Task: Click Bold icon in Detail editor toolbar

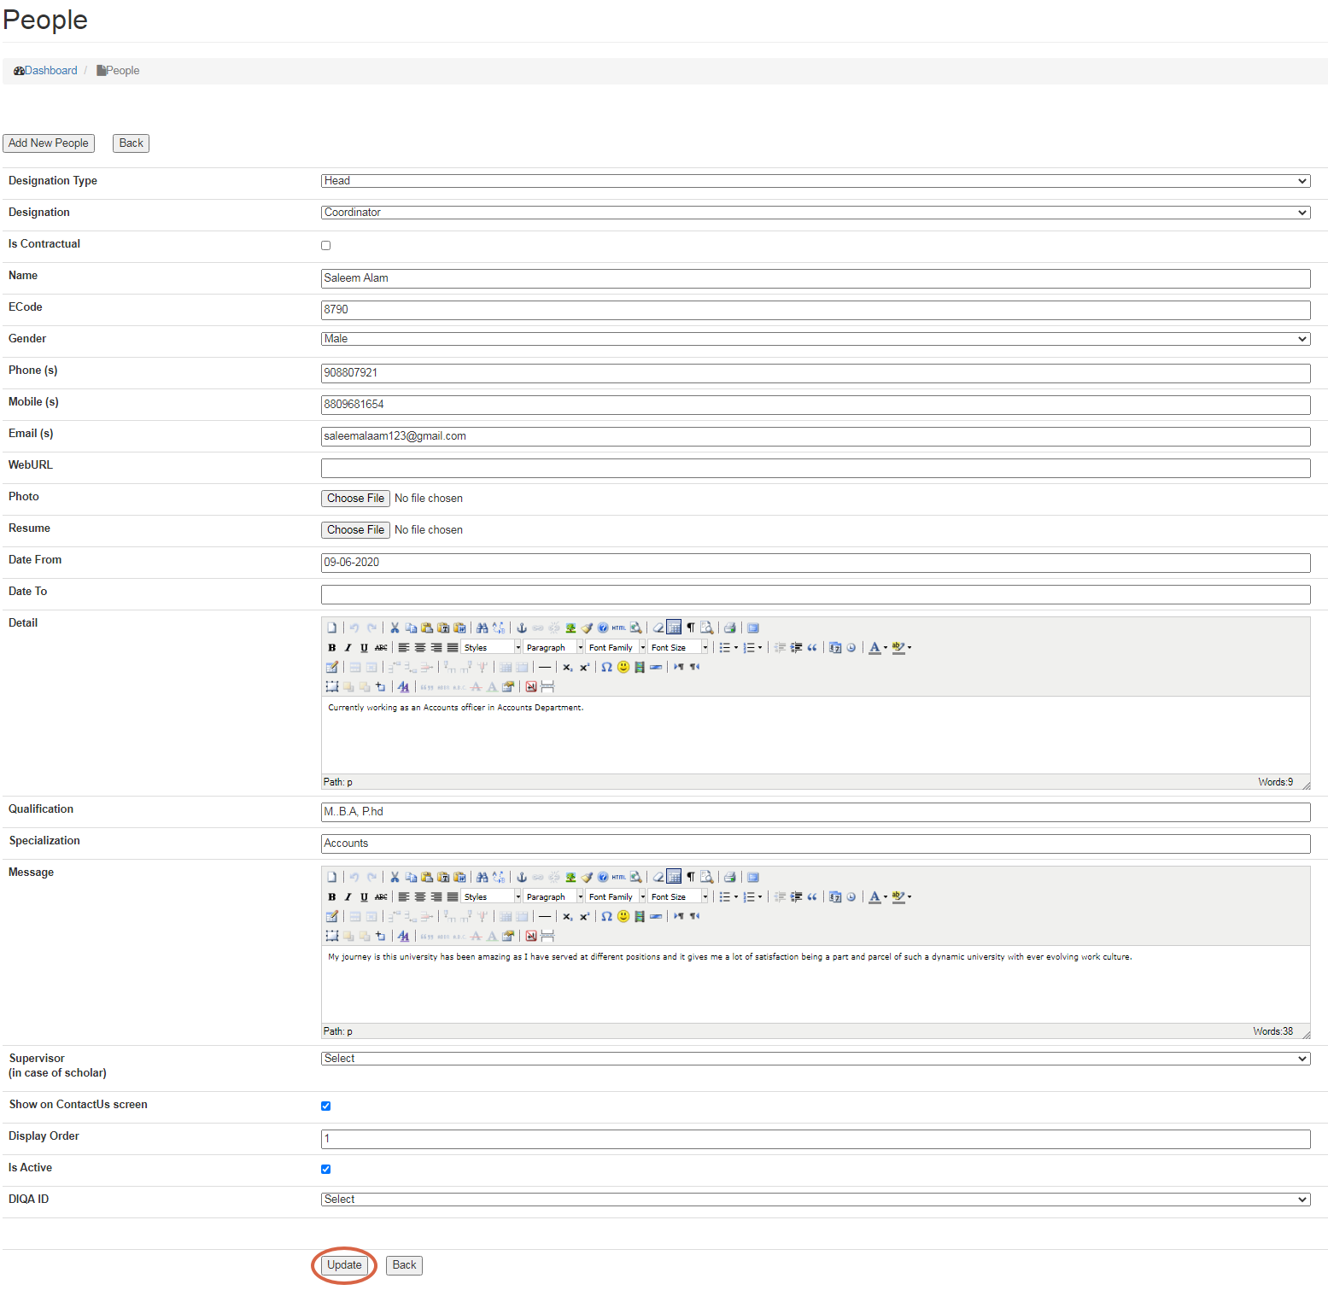Action: click(332, 648)
